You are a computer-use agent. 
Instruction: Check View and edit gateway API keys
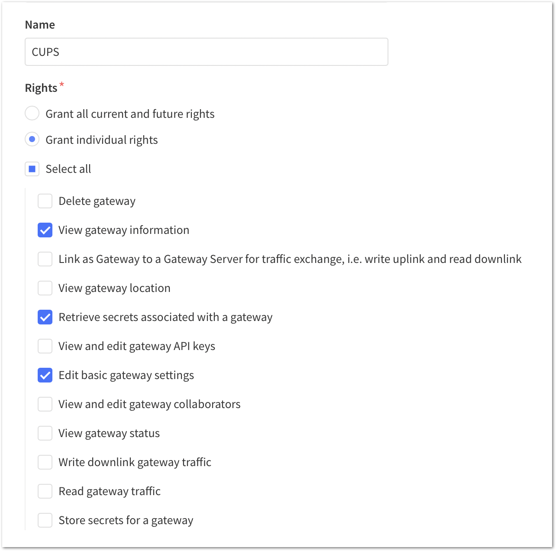point(45,346)
